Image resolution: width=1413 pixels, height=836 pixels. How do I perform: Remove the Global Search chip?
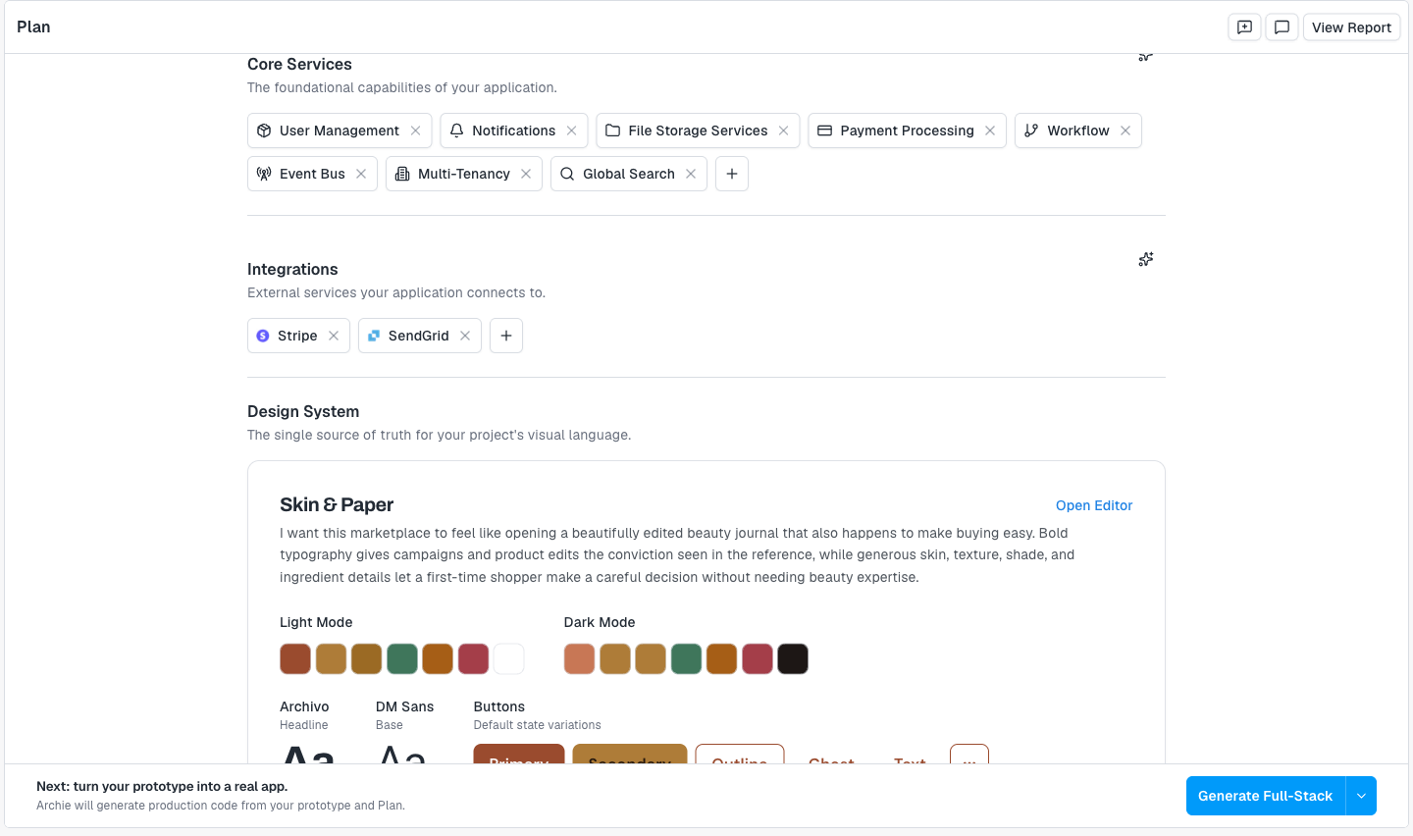691,174
